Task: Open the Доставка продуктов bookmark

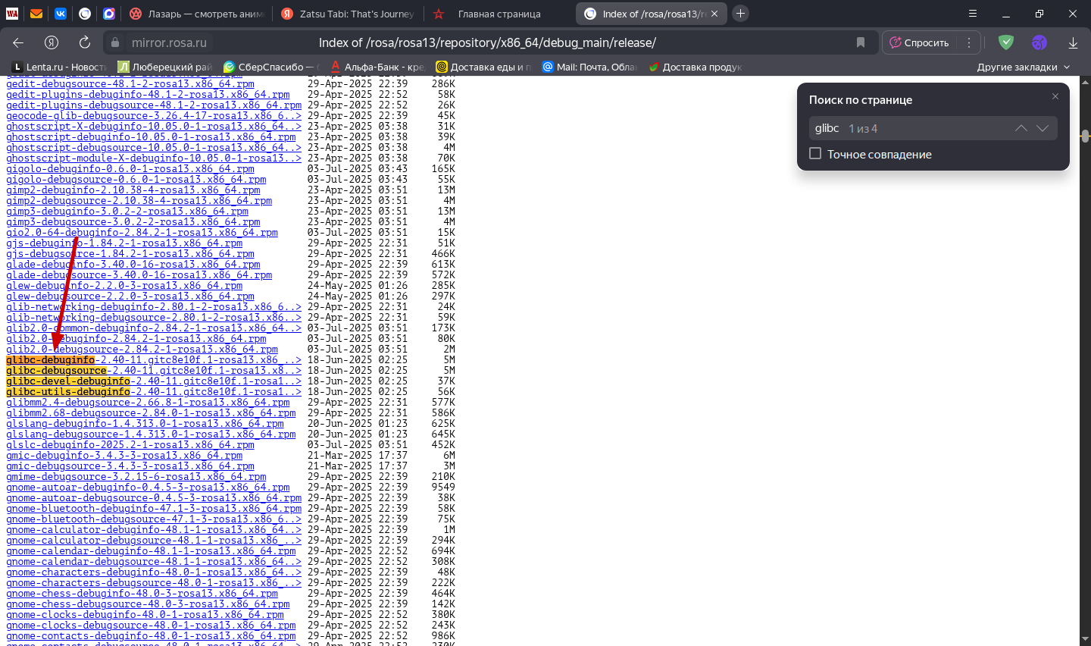Action: tap(695, 67)
